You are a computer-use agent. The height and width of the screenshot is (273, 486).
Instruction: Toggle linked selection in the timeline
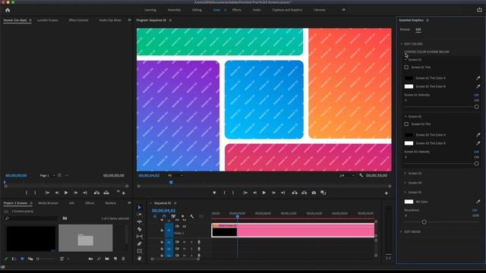(x=173, y=216)
